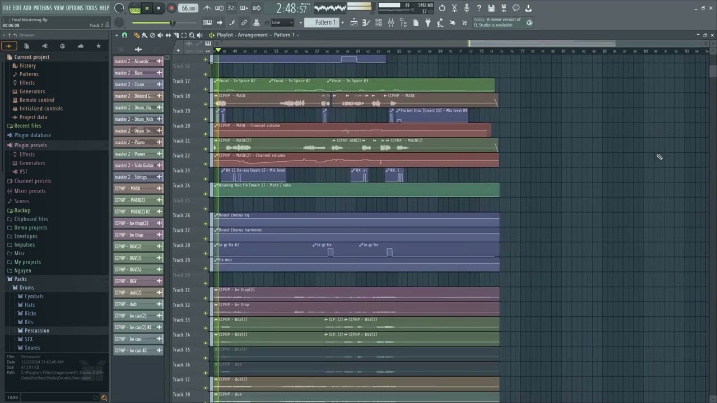The width and height of the screenshot is (717, 403).
Task: Open the VIEW menu
Action: 59,8
